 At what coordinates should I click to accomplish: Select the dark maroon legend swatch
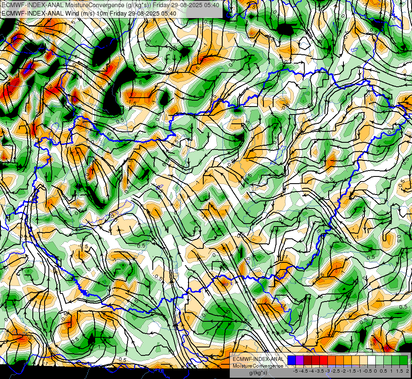(x=308, y=360)
